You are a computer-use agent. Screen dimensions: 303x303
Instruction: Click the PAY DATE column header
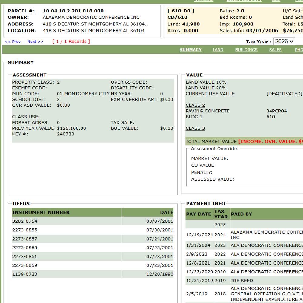[x=199, y=214]
